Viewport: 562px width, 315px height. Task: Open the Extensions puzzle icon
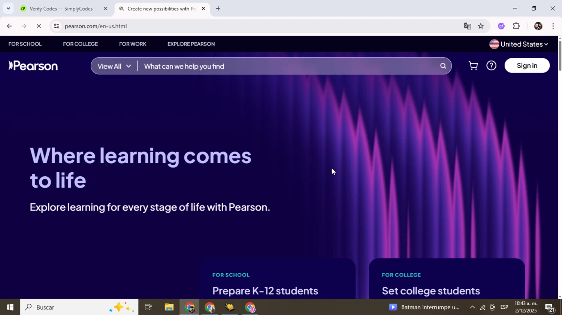(516, 26)
